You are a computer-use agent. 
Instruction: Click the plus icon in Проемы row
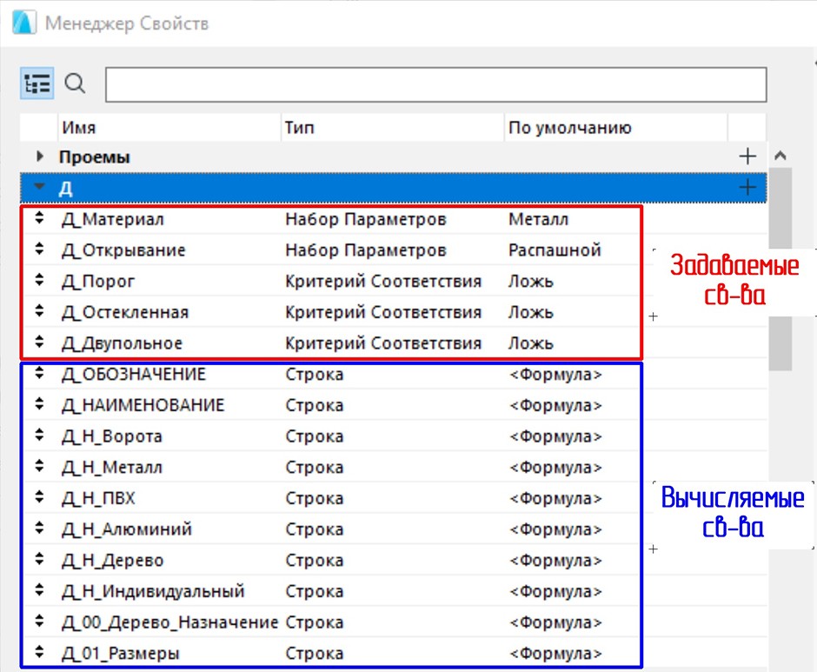point(747,157)
